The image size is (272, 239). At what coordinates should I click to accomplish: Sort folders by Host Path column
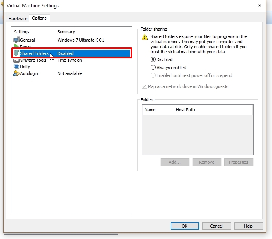pyautogui.click(x=206, y=110)
